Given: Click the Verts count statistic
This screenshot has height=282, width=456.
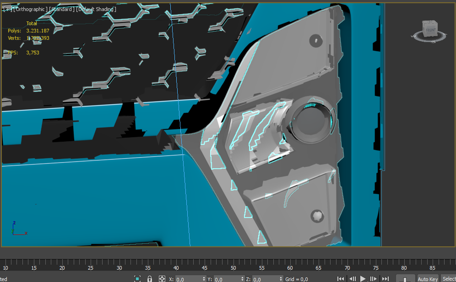Looking at the screenshot, I should pos(38,38).
